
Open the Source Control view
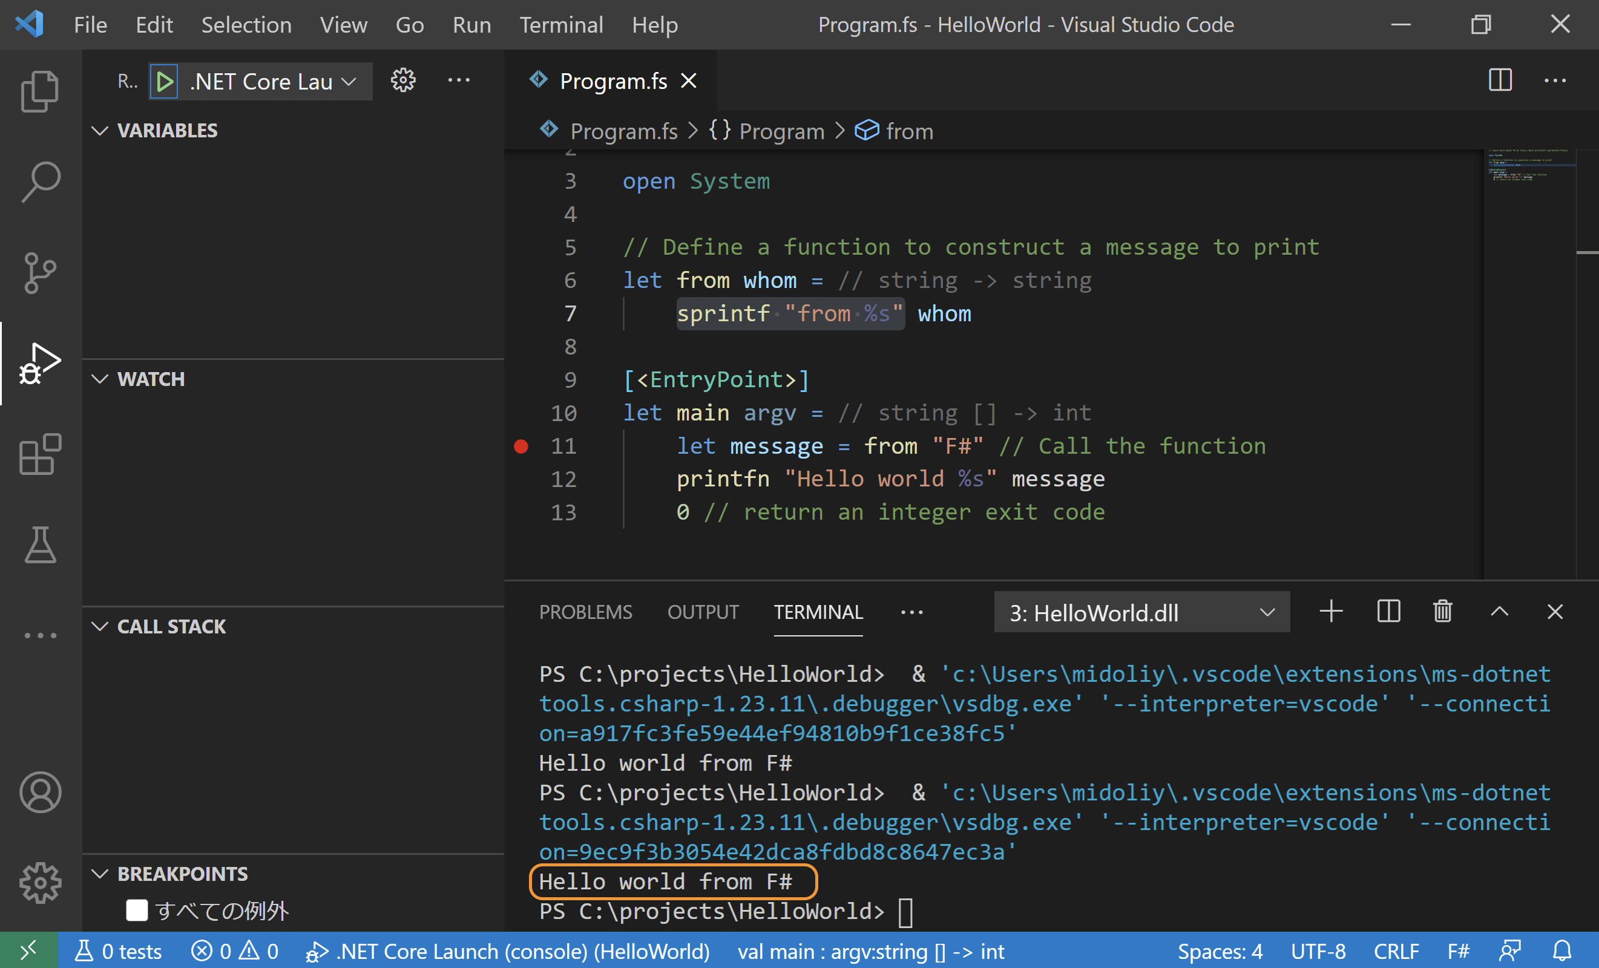click(40, 272)
